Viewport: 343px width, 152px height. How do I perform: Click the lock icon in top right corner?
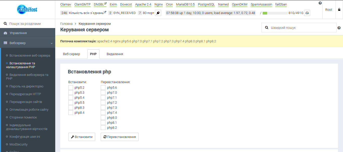tap(339, 9)
